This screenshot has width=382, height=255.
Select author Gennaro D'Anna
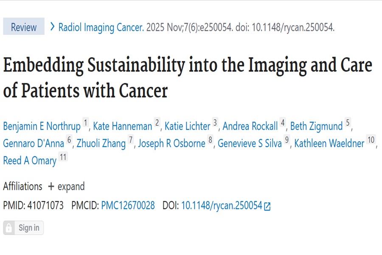point(34,143)
